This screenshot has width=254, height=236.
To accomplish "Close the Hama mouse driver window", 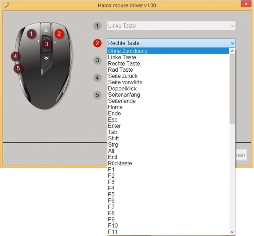I will [x=246, y=4].
